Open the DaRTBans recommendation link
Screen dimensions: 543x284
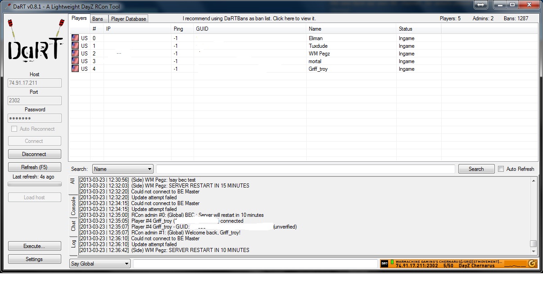click(x=249, y=18)
